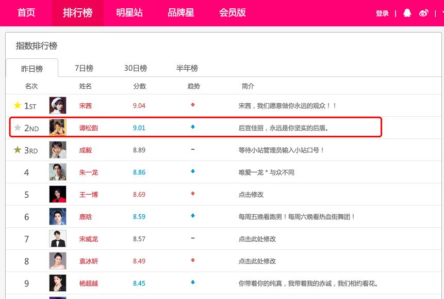The width and height of the screenshot is (444, 299).
Task: Click the star icon beside rank 3rd
Action: (x=18, y=150)
